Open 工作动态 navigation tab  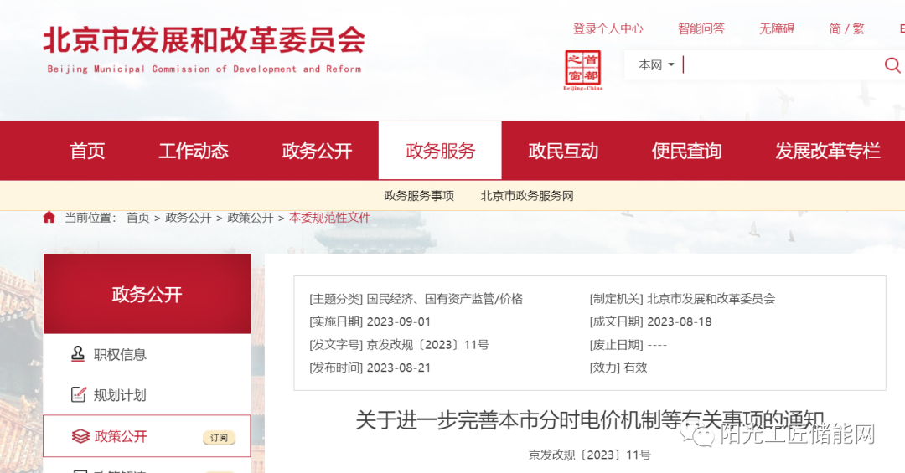click(194, 152)
